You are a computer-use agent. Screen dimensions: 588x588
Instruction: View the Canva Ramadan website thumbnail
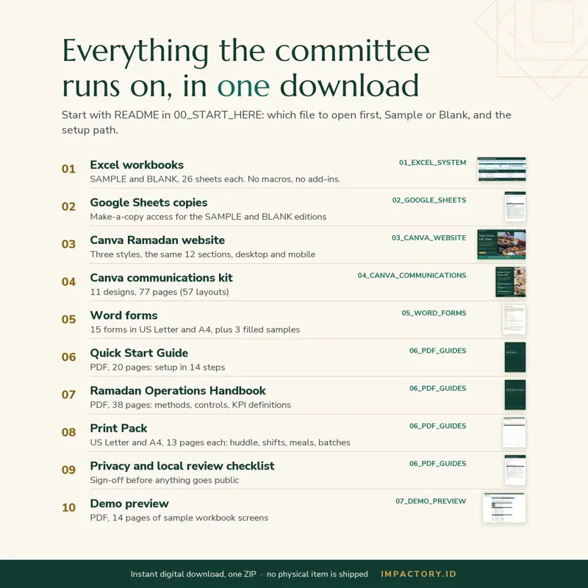(501, 245)
